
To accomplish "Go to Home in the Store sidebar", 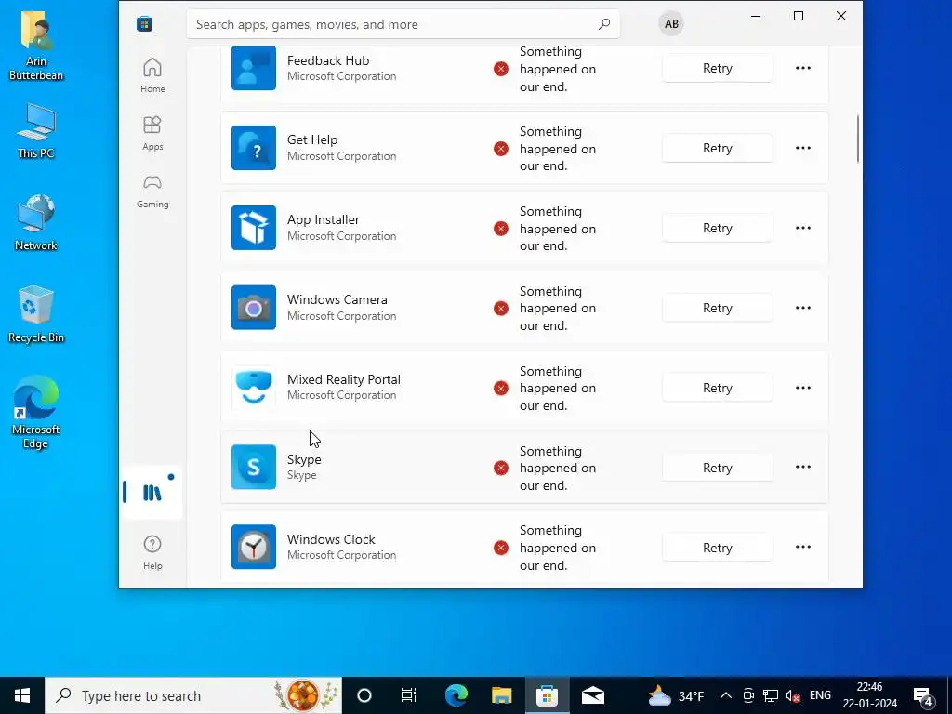I will pyautogui.click(x=152, y=75).
